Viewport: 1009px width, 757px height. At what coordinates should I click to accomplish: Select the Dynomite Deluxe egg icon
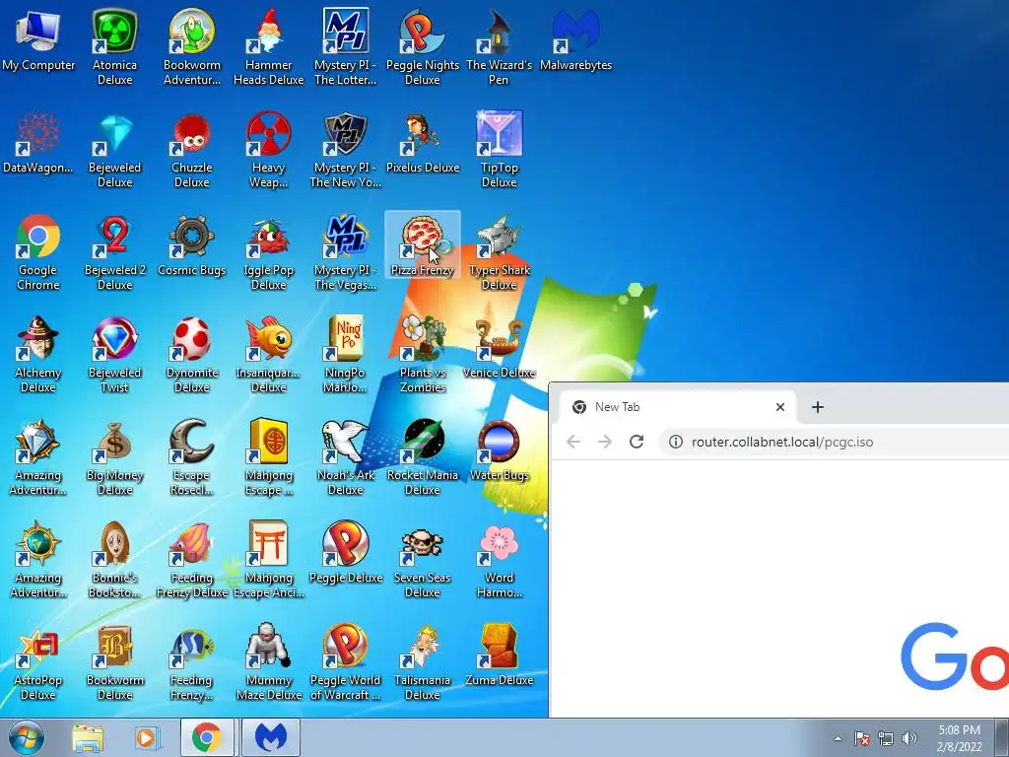tap(192, 354)
